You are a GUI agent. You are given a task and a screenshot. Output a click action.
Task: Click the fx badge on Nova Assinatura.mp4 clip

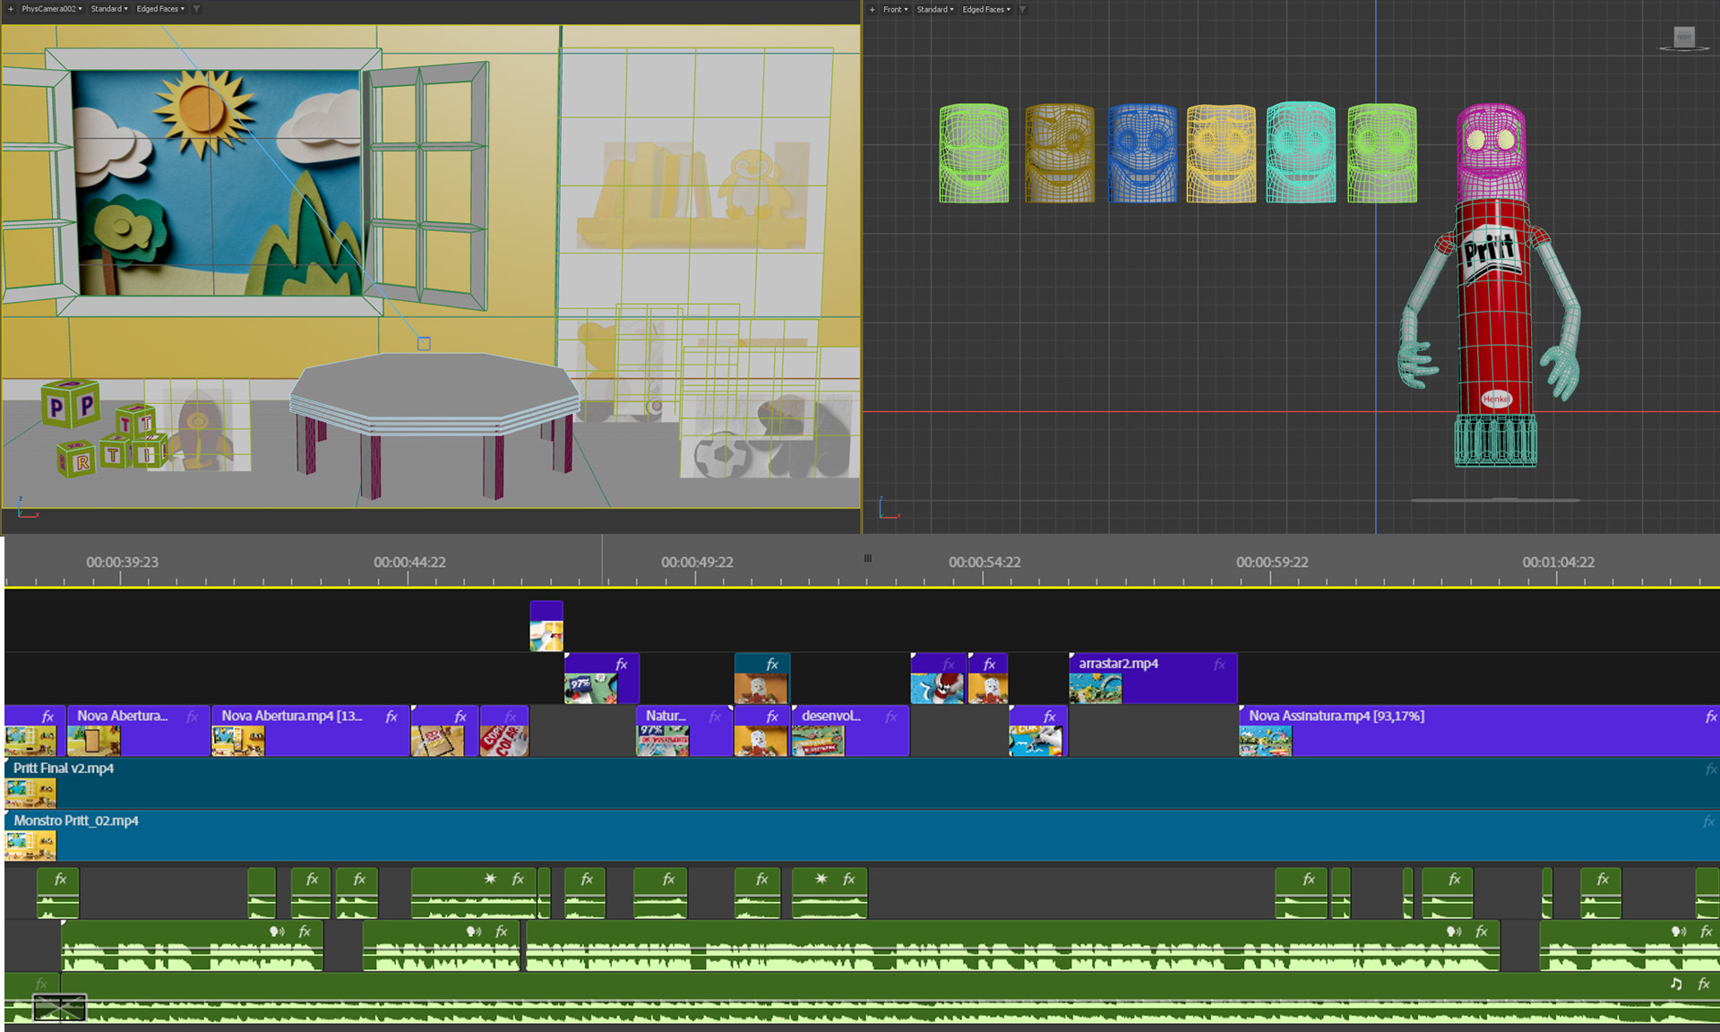click(1710, 717)
